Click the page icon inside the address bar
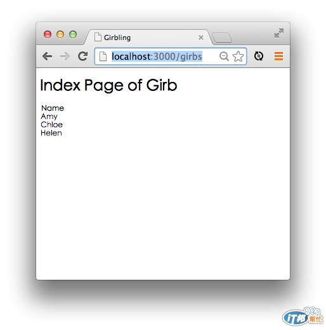The image size is (326, 330). 103,57
